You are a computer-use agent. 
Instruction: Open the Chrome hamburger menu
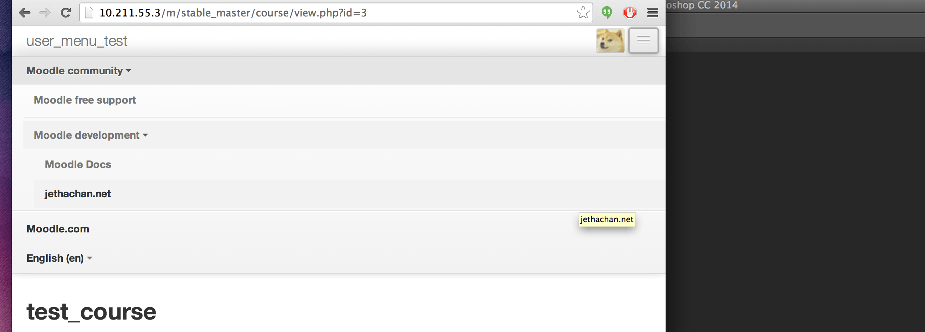tap(652, 13)
